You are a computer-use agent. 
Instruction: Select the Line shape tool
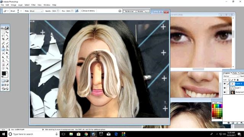pyautogui.click(x=7, y=61)
